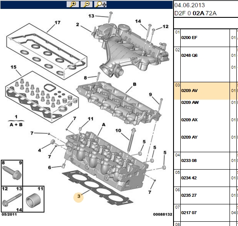This screenshot has height=226, width=238.
Task: Click bushing thumbnail labeled 11
Action: click(x=34, y=199)
